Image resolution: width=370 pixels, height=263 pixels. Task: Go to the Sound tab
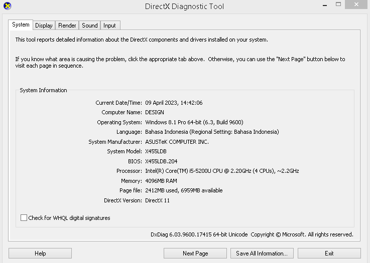tap(90, 26)
